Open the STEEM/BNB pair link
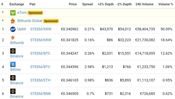 (40, 94)
